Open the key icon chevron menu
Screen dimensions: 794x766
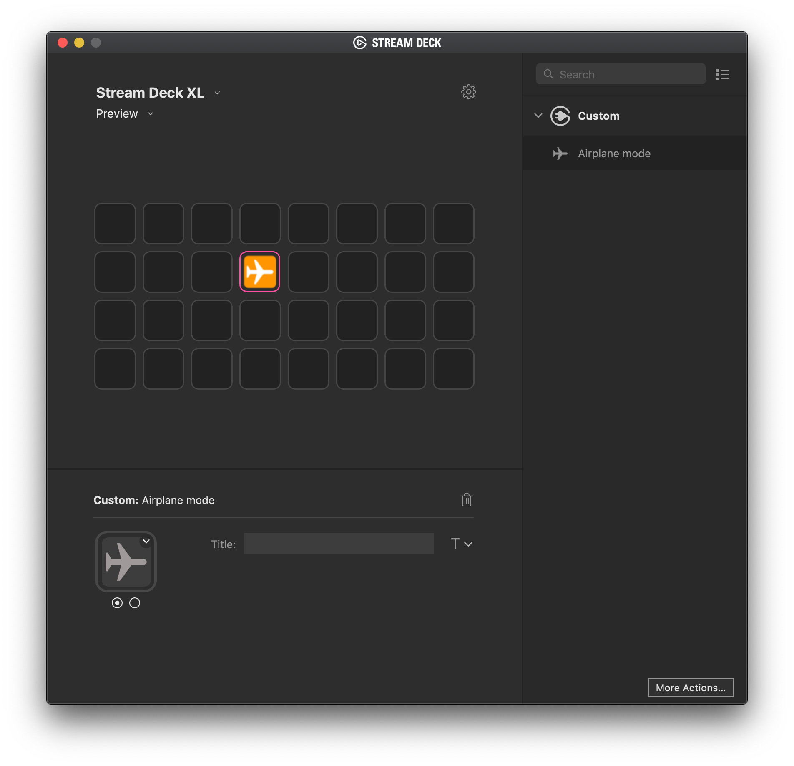(x=146, y=541)
